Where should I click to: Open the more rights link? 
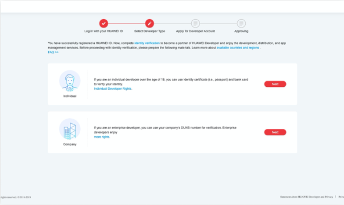(x=102, y=137)
